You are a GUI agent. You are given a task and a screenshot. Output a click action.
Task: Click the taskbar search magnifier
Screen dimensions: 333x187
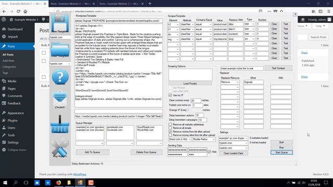16,182
